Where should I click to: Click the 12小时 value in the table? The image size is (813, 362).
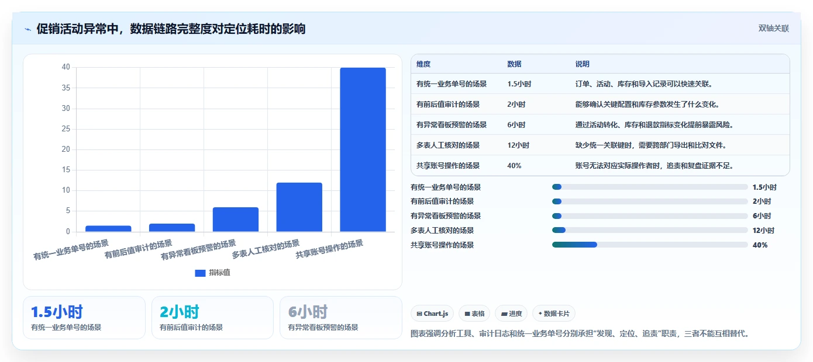[518, 145]
